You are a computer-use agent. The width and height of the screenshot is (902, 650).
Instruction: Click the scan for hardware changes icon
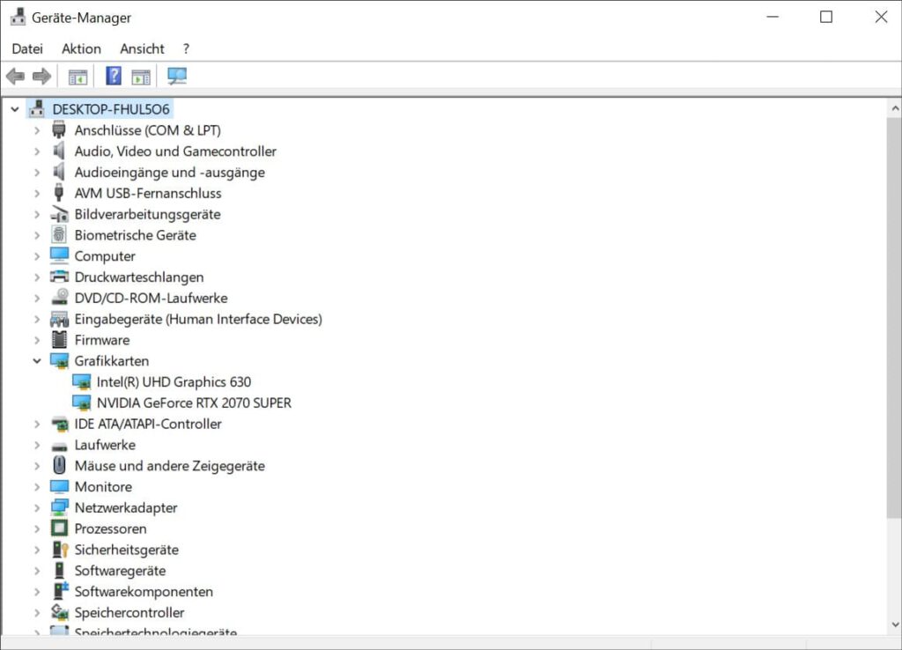177,77
